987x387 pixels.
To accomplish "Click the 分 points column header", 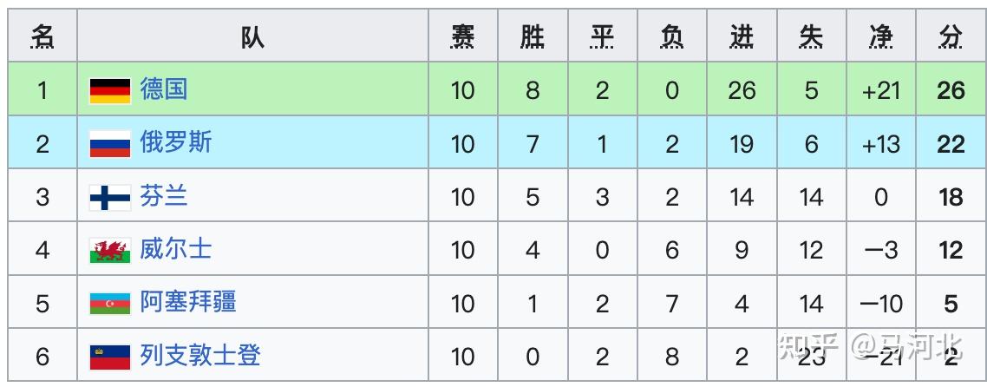I will click(951, 36).
